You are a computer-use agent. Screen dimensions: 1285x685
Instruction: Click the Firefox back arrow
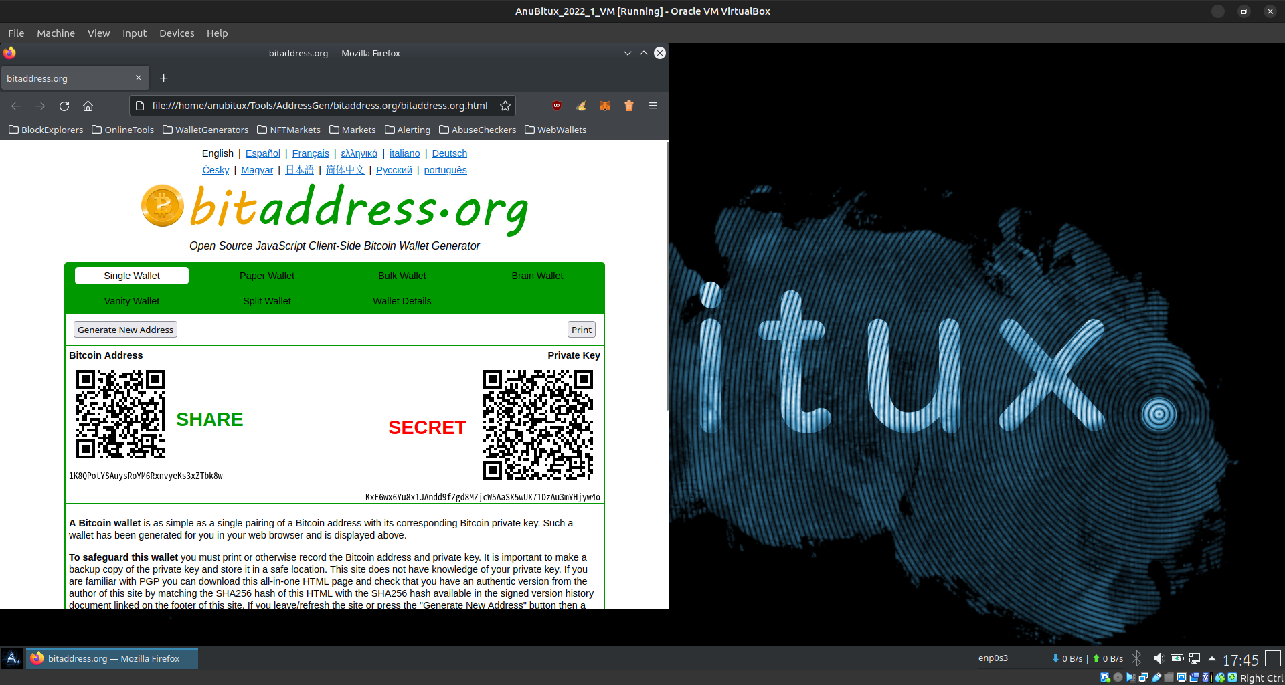point(16,106)
